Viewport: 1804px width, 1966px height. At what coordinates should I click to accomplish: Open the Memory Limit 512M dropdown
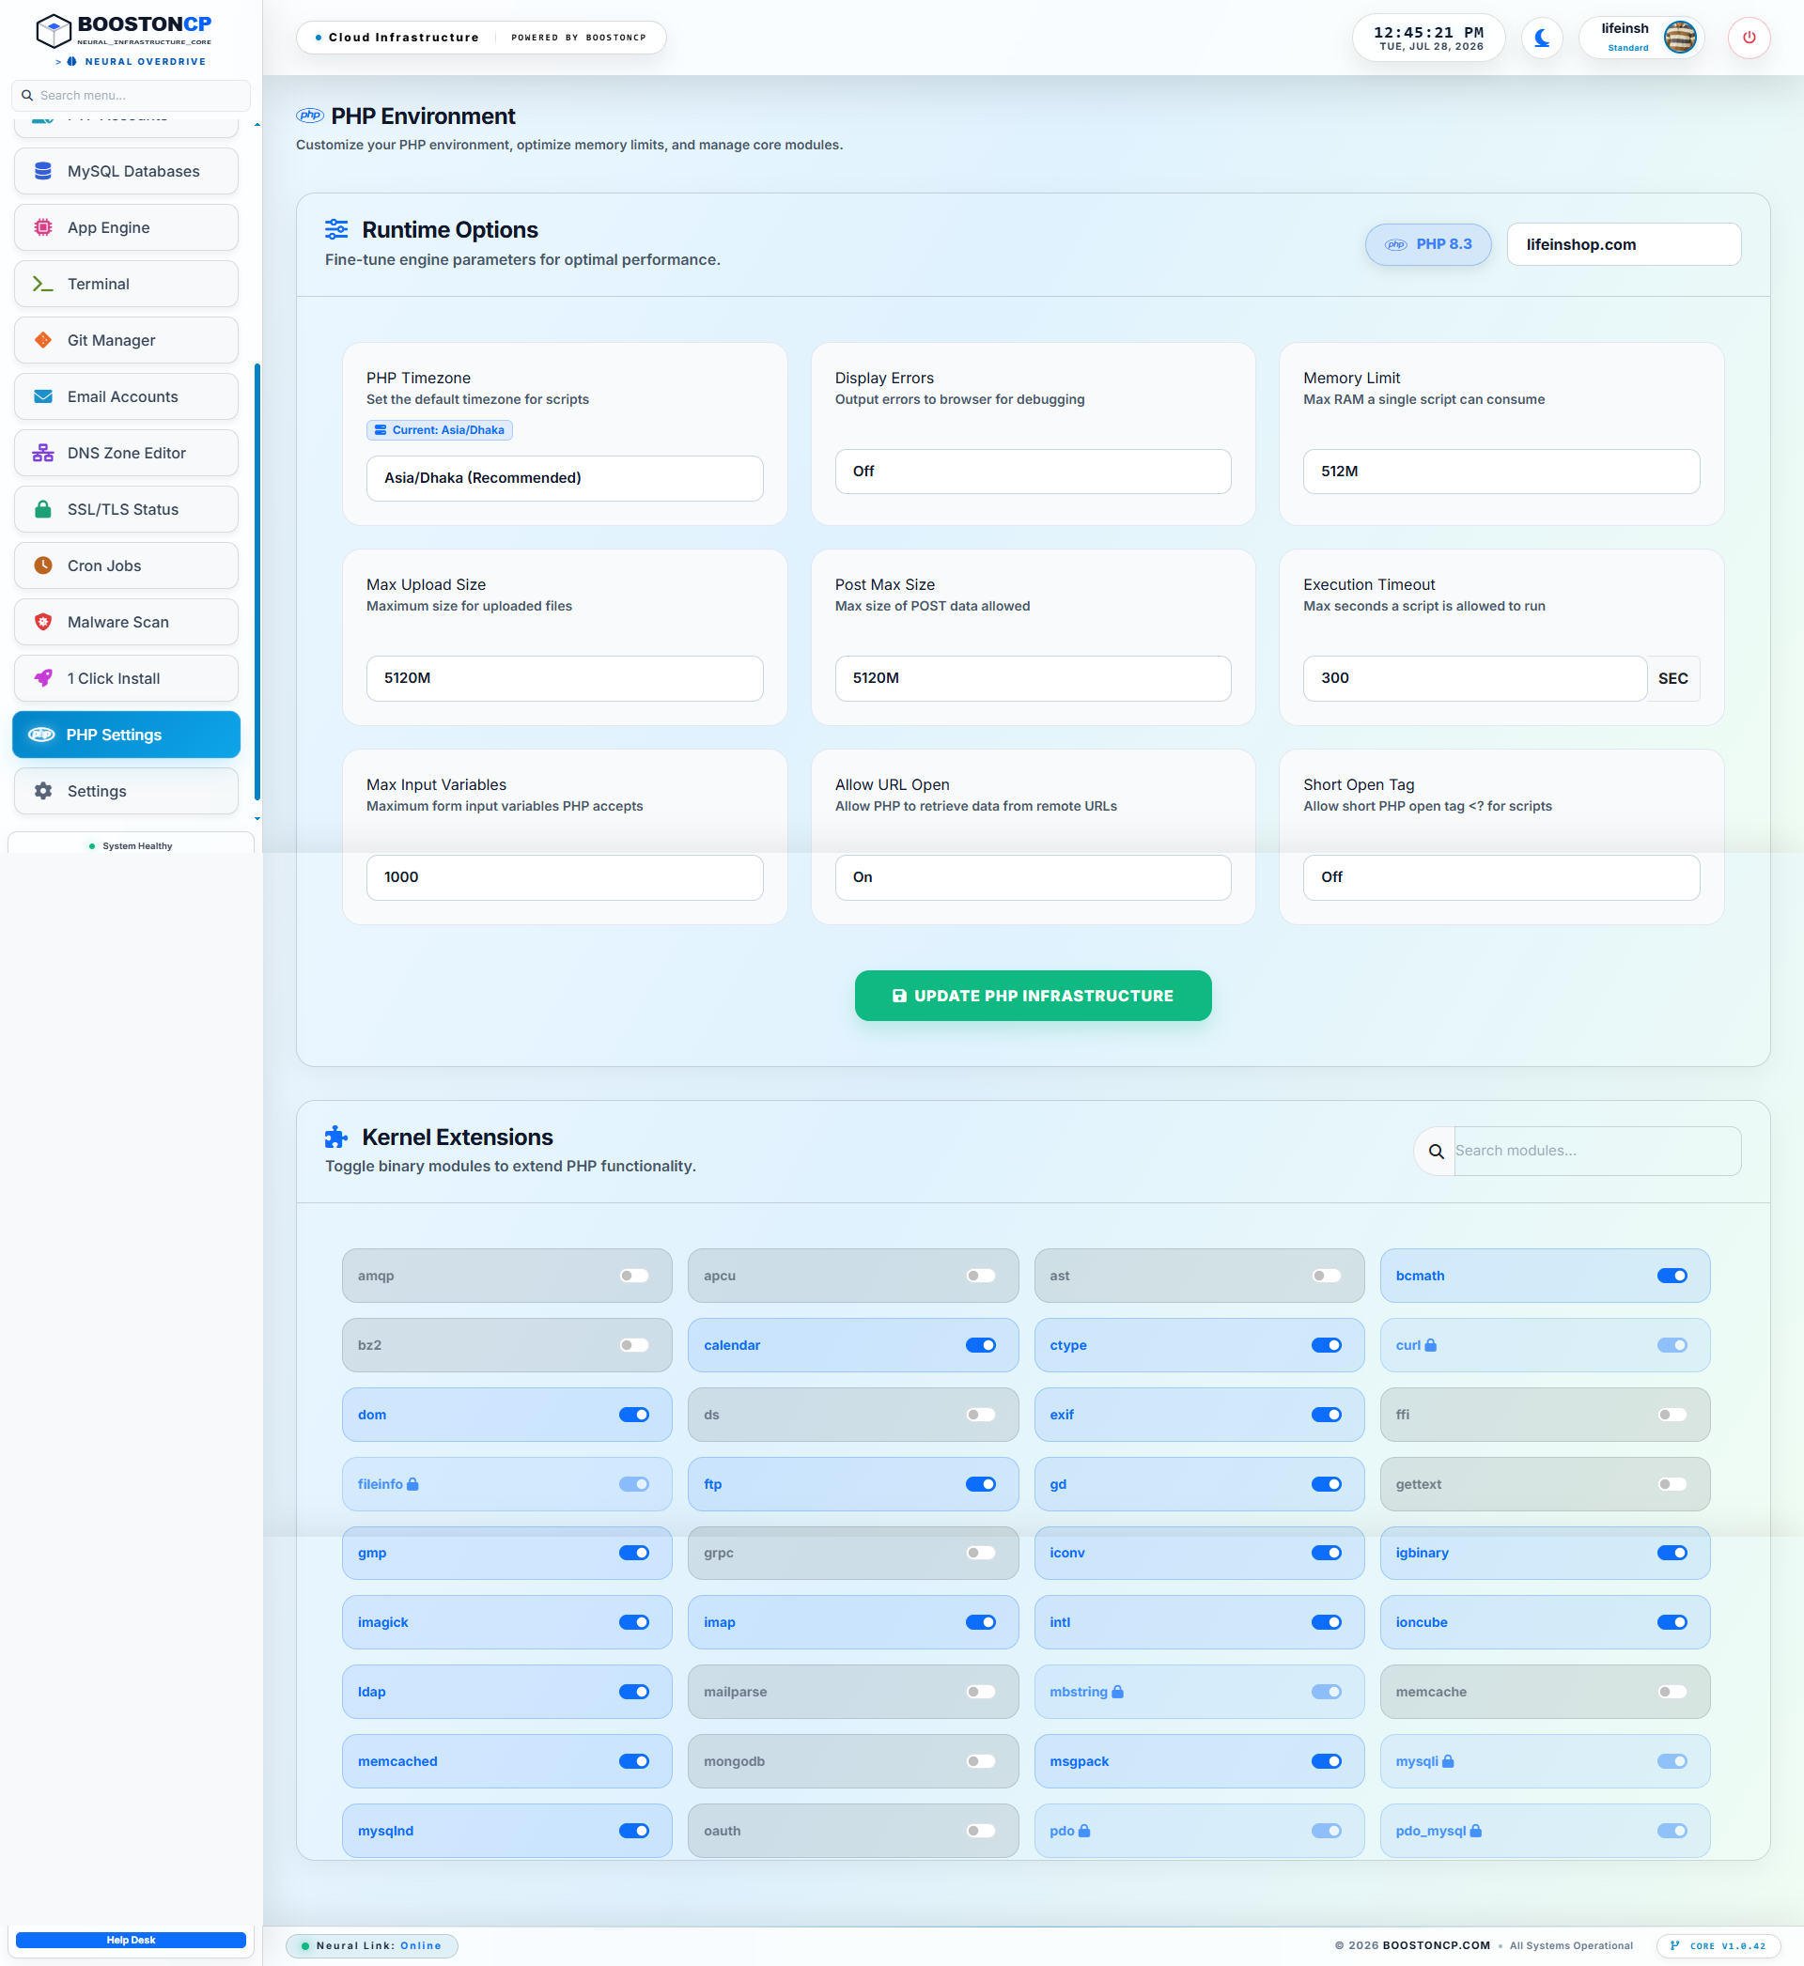[x=1501, y=472]
